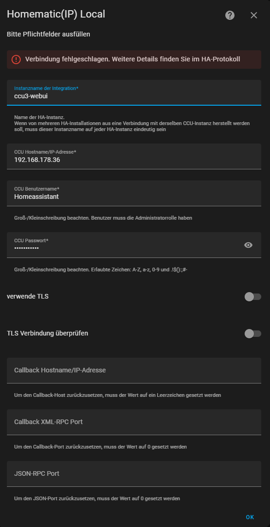Image resolution: width=270 pixels, height=527 pixels.
Task: Enable the verwende TLS switch
Action: point(253,297)
